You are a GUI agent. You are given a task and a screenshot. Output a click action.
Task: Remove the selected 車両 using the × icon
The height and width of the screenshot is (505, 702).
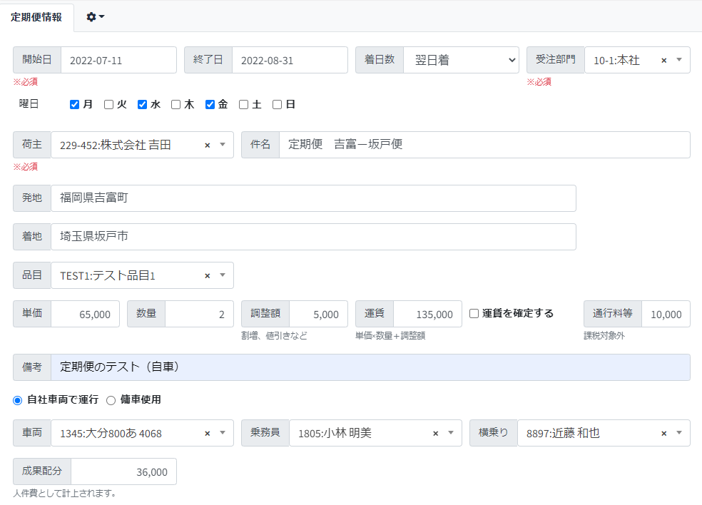(x=207, y=433)
